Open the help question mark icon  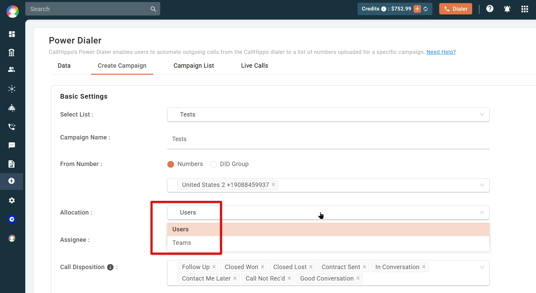click(490, 9)
